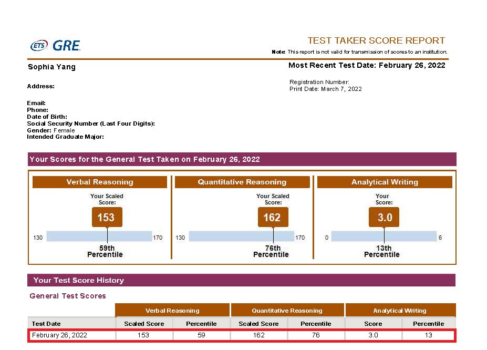Image resolution: width=487 pixels, height=350 pixels.
Task: Click the Analytical Writing score panel header
Action: pyautogui.click(x=385, y=182)
